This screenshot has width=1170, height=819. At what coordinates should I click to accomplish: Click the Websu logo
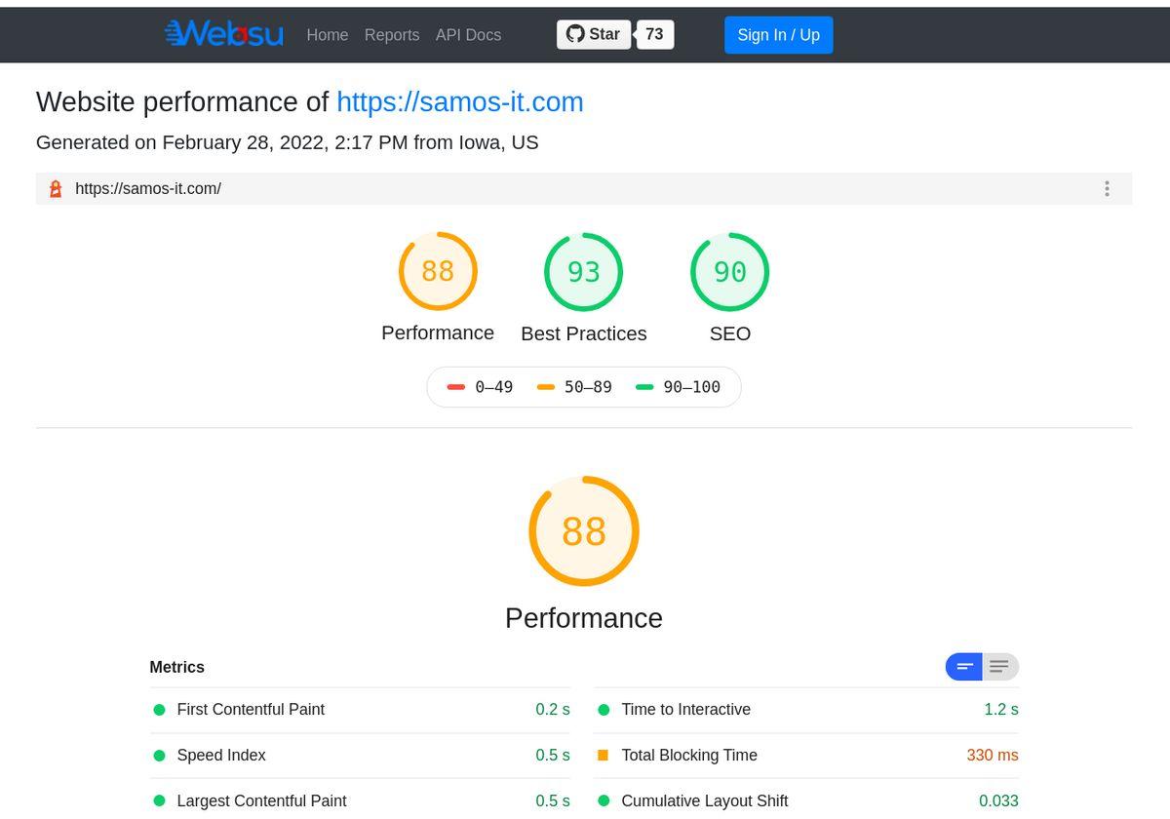[x=224, y=34]
